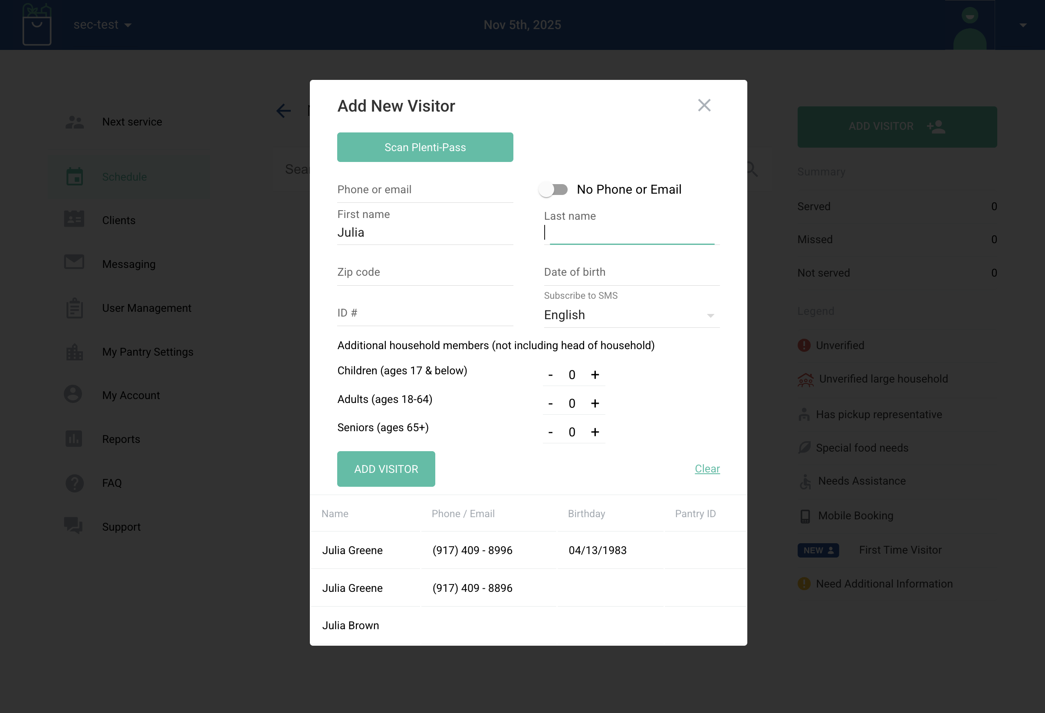The width and height of the screenshot is (1045, 713).
Task: Select Julia Greene with phone (917) 409 - 8896
Action: (528, 588)
